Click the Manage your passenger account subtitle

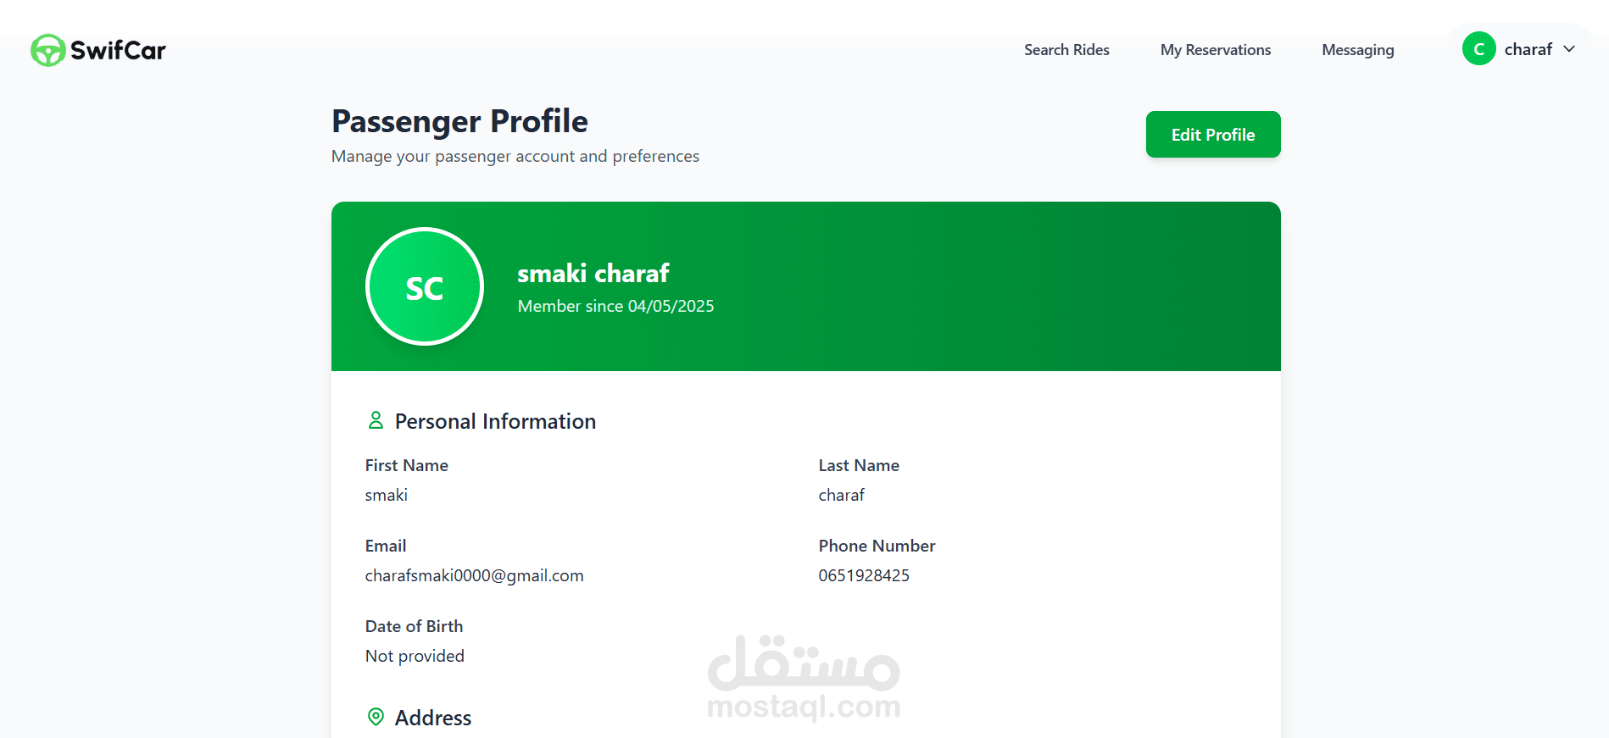515,157
